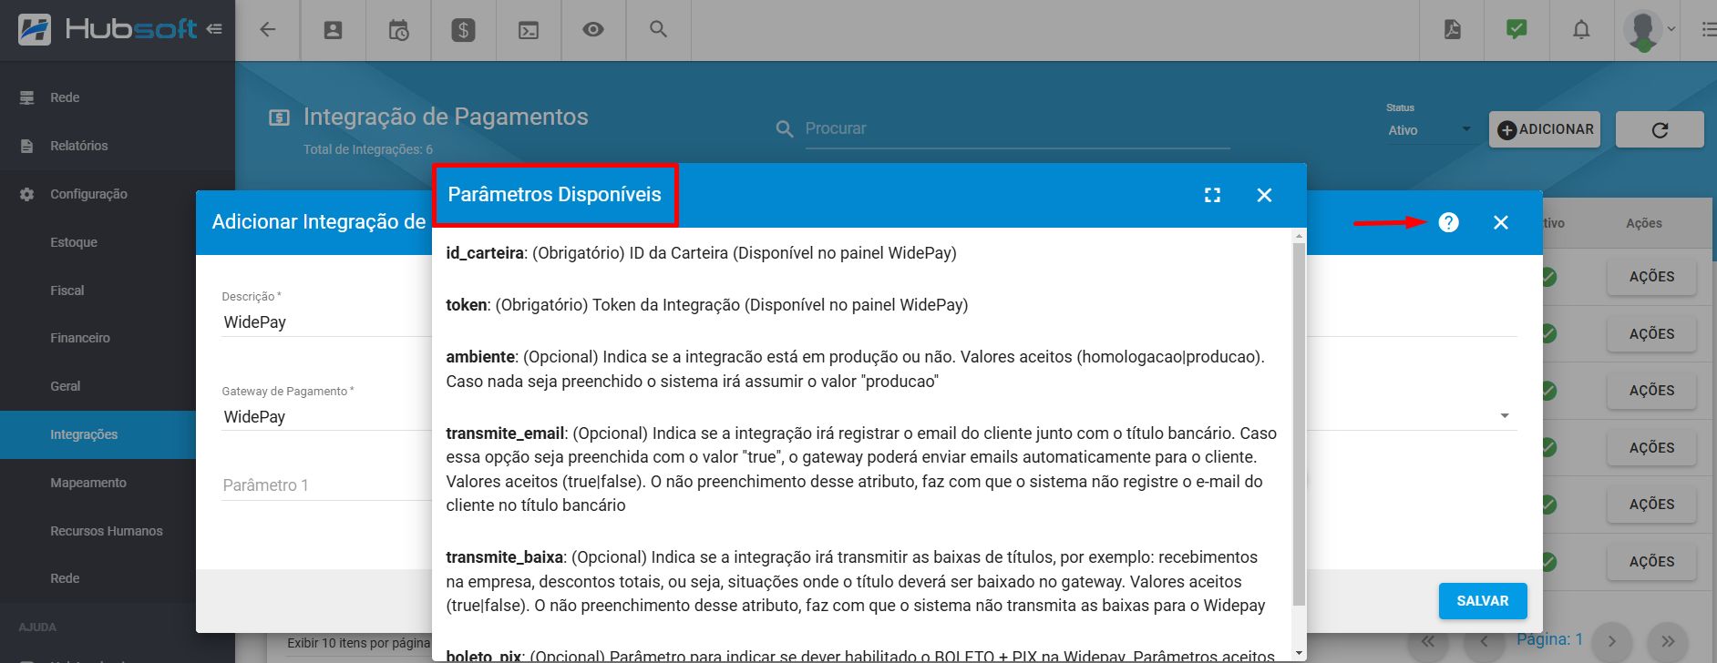Select Fiscal submenu item
Screen dimensions: 1717x663
tap(67, 291)
